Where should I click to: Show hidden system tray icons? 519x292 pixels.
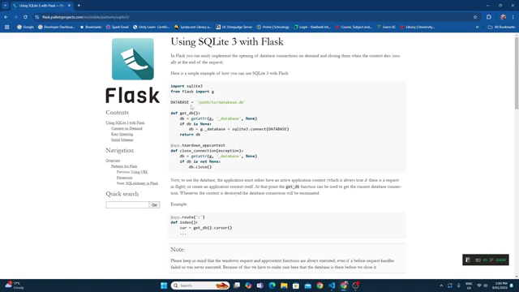coord(441,286)
